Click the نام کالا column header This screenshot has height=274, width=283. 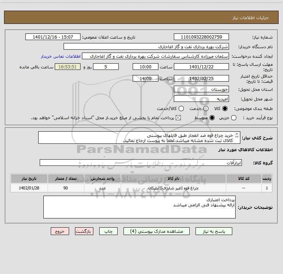point(173,178)
